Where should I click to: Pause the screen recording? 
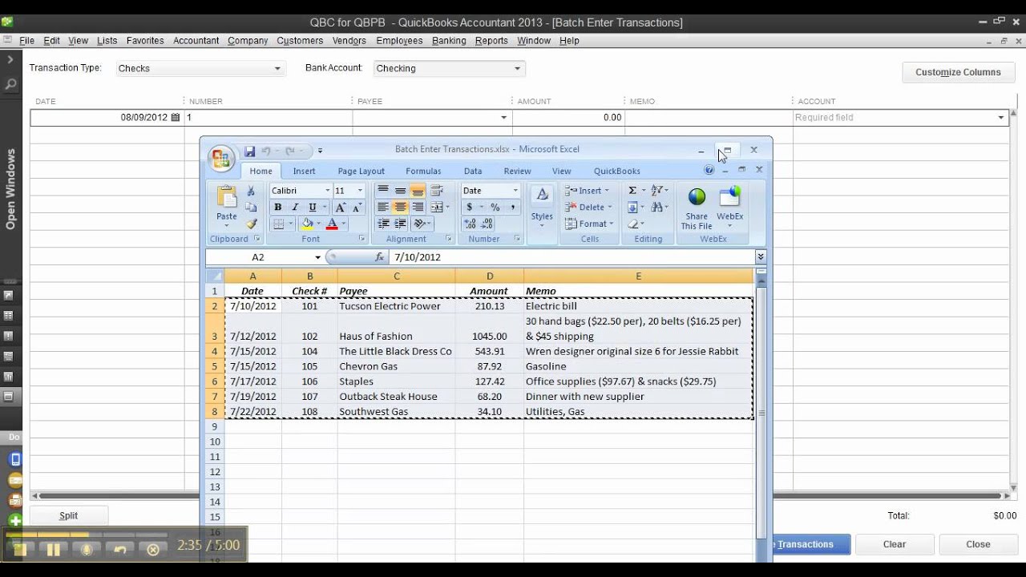[x=54, y=550]
